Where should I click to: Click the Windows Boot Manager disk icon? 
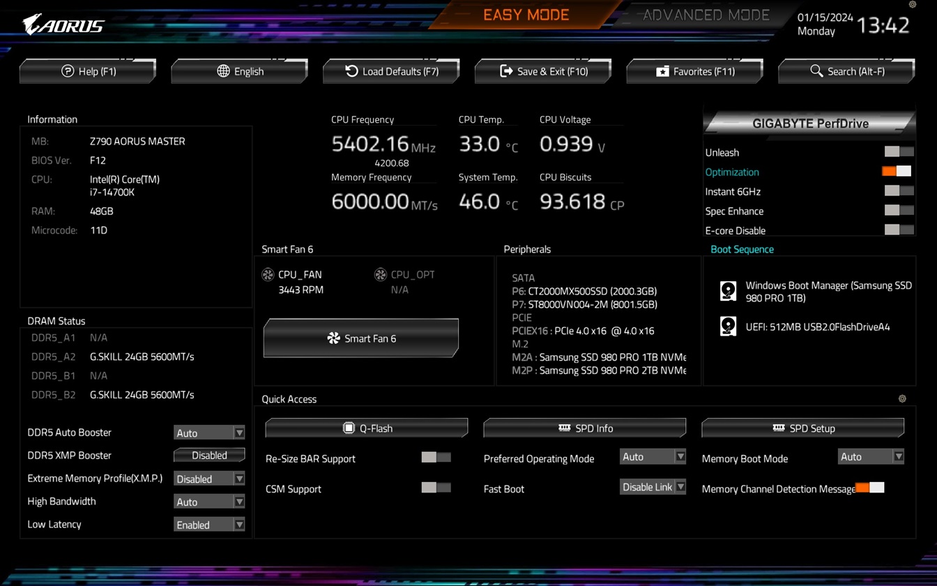pyautogui.click(x=728, y=291)
